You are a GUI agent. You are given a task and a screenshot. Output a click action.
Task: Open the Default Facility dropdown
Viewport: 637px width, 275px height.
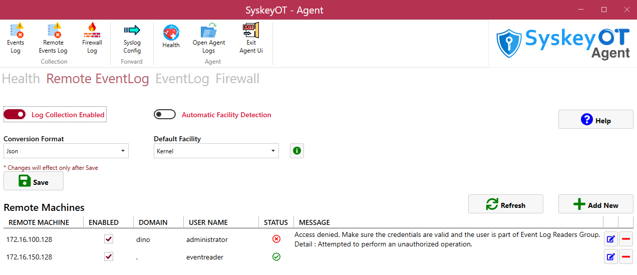216,151
